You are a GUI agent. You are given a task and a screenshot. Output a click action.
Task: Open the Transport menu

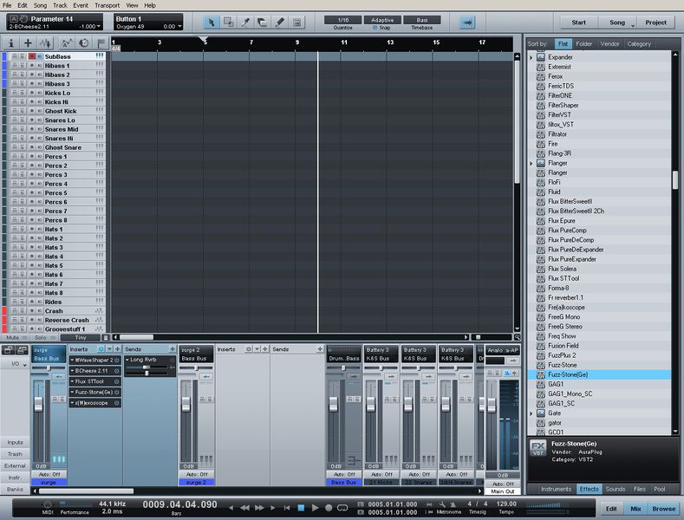(107, 5)
